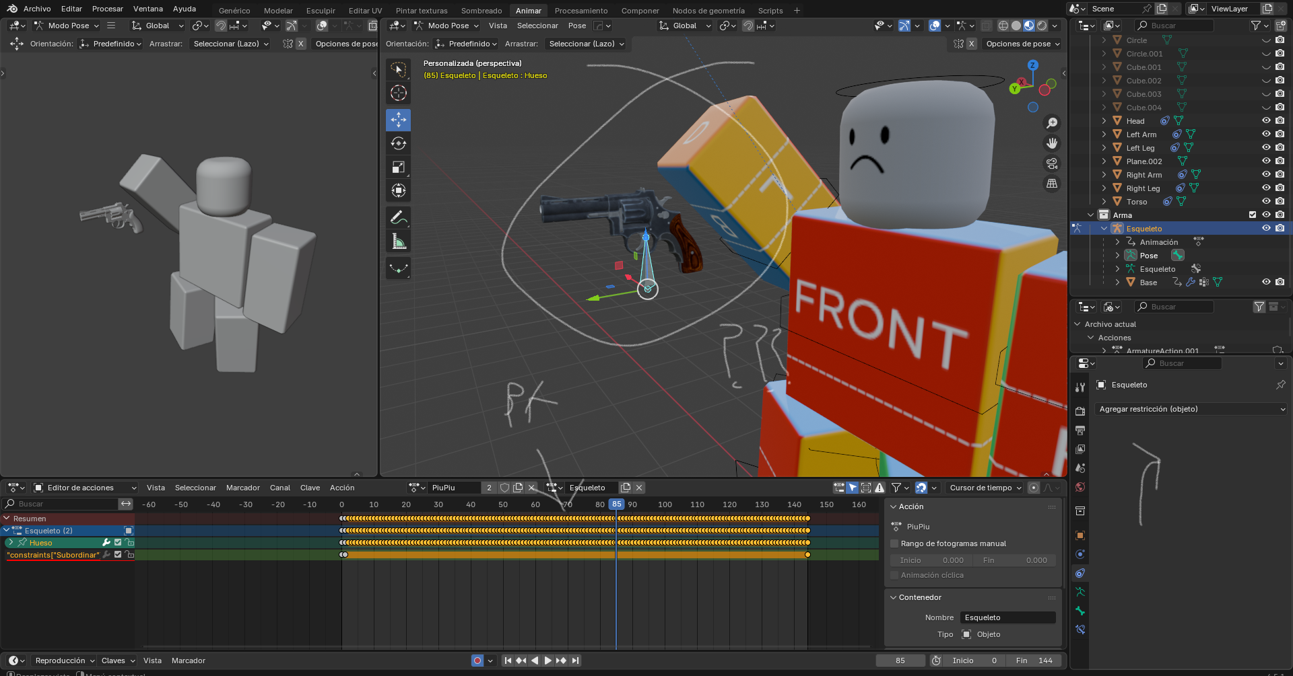Viewport: 1293px width, 676px height.
Task: Select the Rotate tool
Action: click(399, 143)
